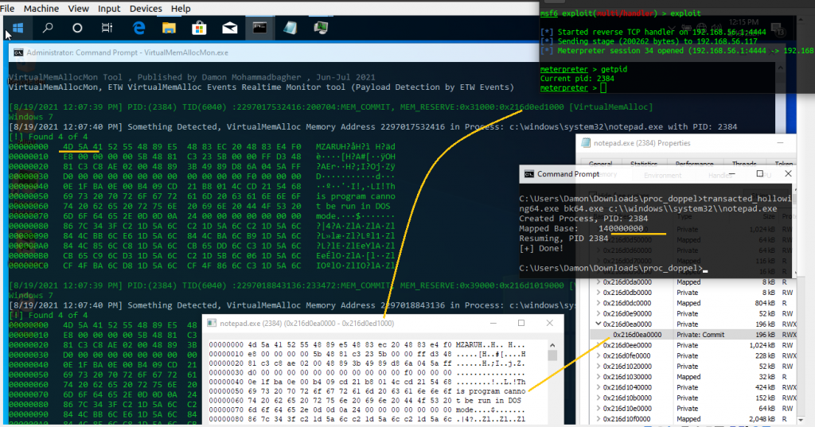The height and width of the screenshot is (427, 815).
Task: Click hex viewer row 00000050 'is program canno'
Action: point(367,390)
